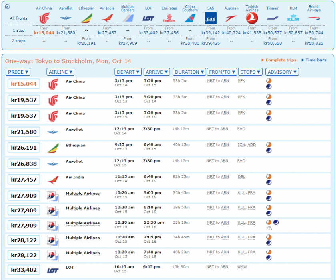Click NRT to ARN on LOT flight row
This screenshot has height=280, width=335.
[217, 267]
